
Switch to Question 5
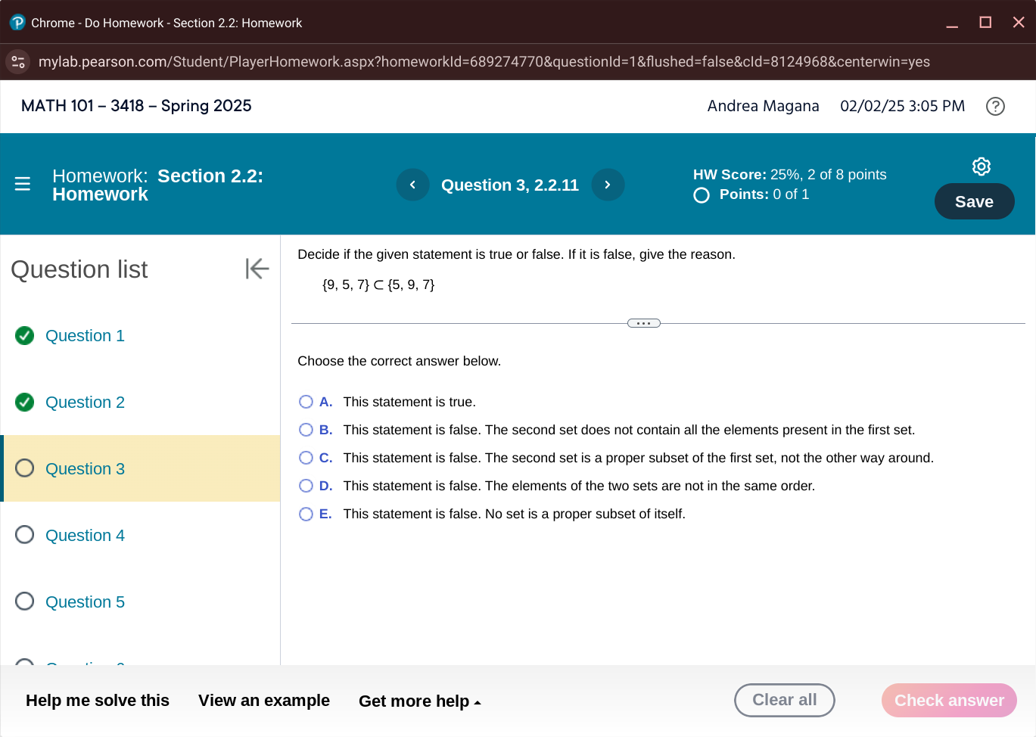click(x=85, y=602)
